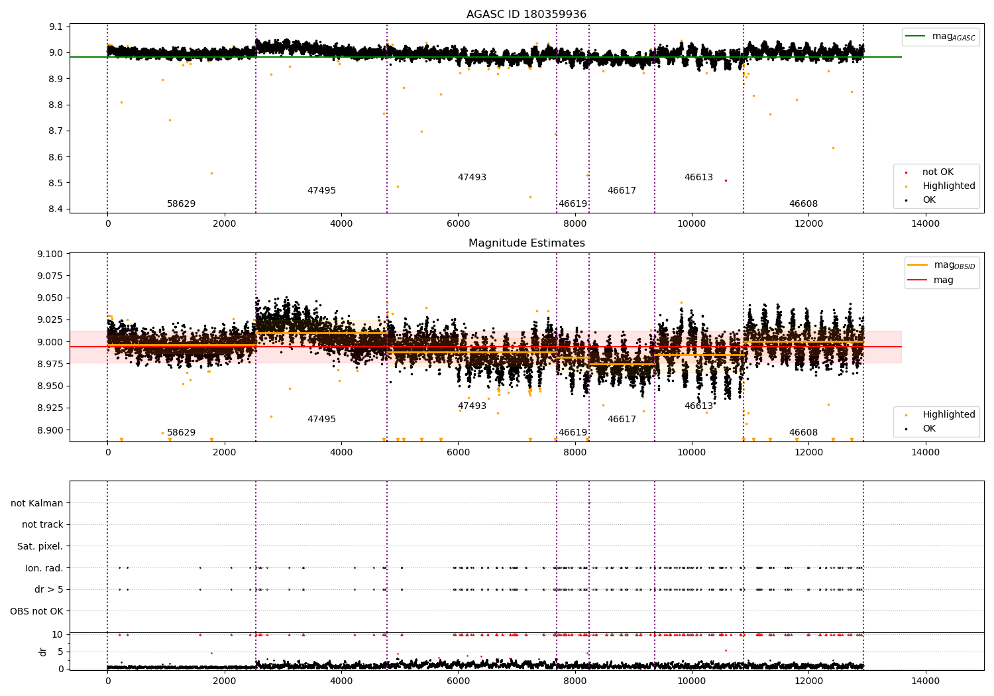This screenshot has height=696, width=994.
Task: Click obsid label 46619 in top plot
Action: [573, 204]
